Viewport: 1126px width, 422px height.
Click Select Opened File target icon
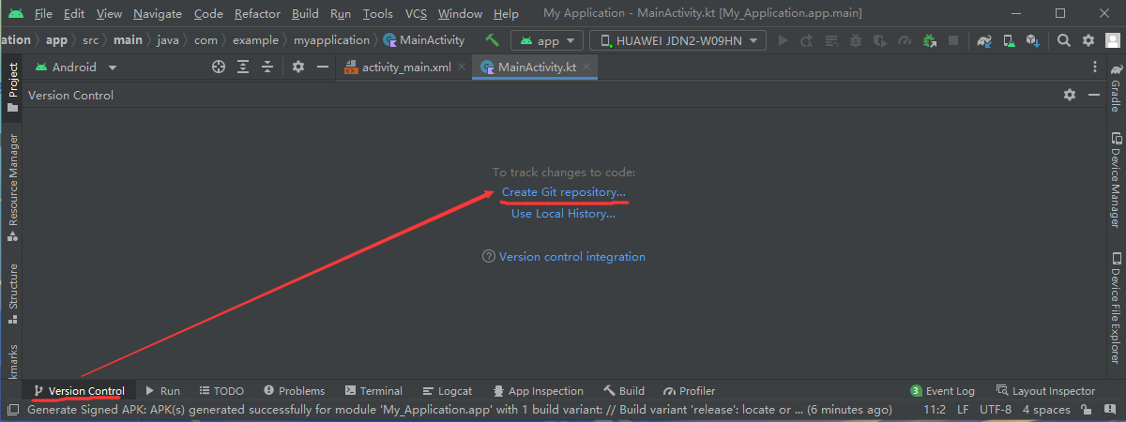tap(219, 67)
